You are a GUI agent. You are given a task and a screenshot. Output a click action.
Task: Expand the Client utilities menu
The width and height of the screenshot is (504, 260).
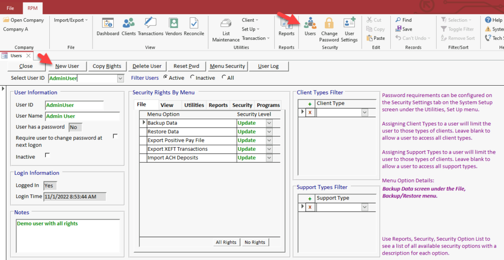(x=250, y=20)
